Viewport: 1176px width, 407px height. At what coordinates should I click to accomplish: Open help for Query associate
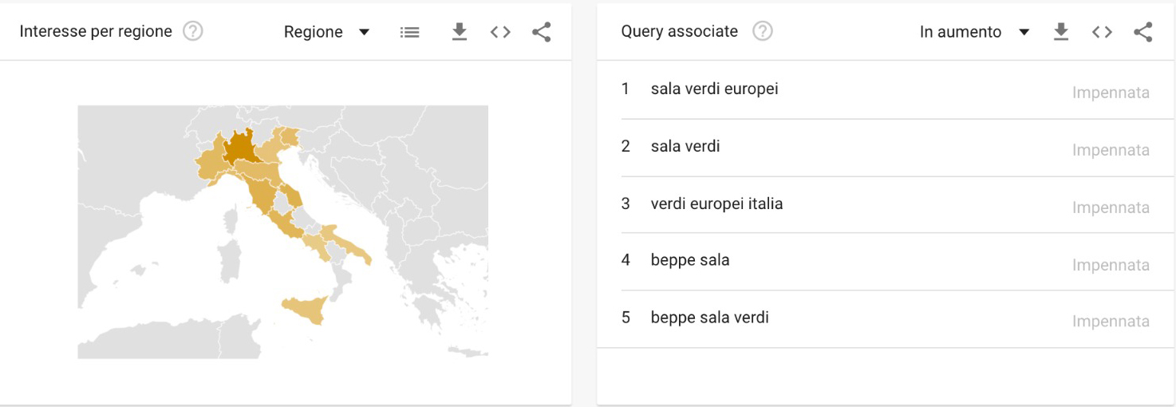pos(763,32)
